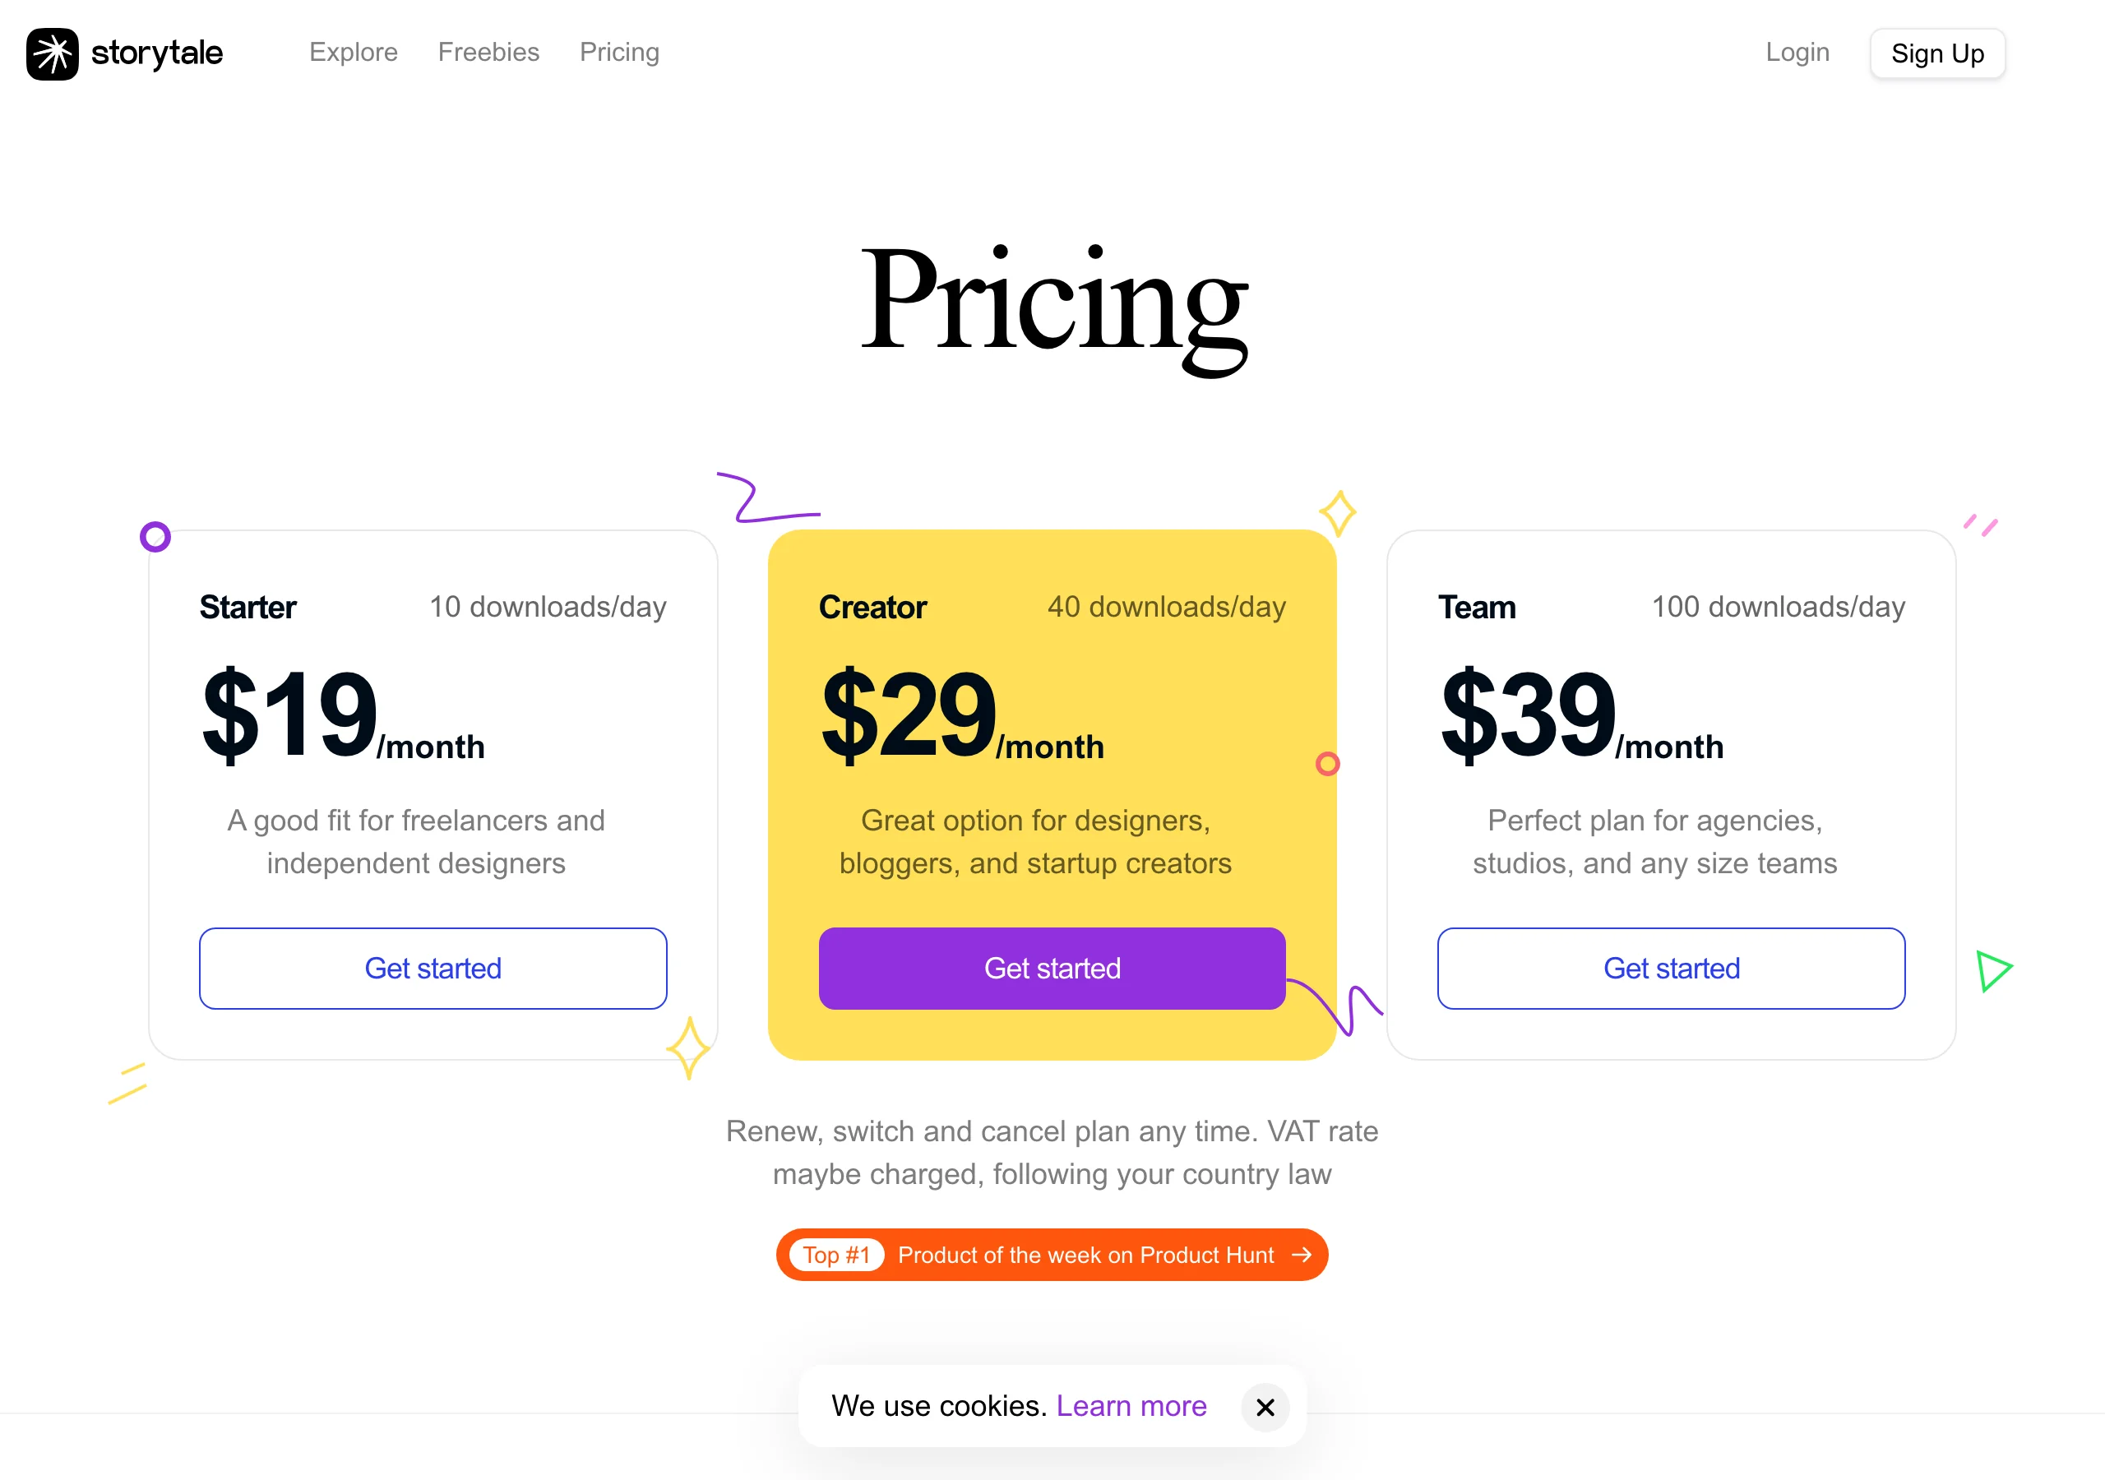2105x1480 pixels.
Task: Click the storytale wordmark text
Action: [x=157, y=53]
